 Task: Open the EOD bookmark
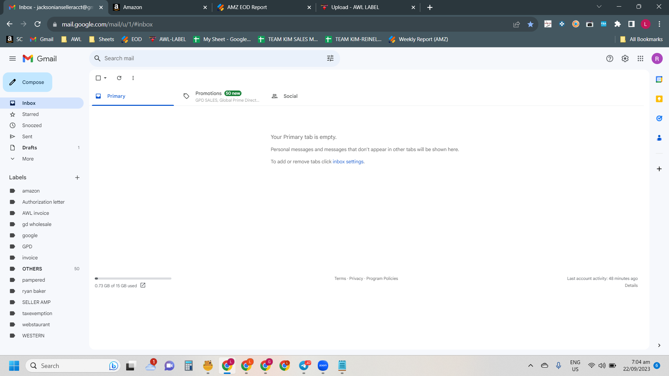point(132,39)
